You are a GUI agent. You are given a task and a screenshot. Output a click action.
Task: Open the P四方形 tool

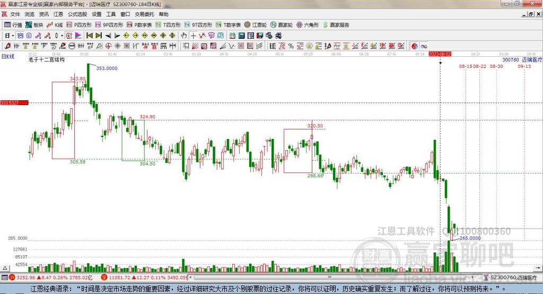pos(79,25)
